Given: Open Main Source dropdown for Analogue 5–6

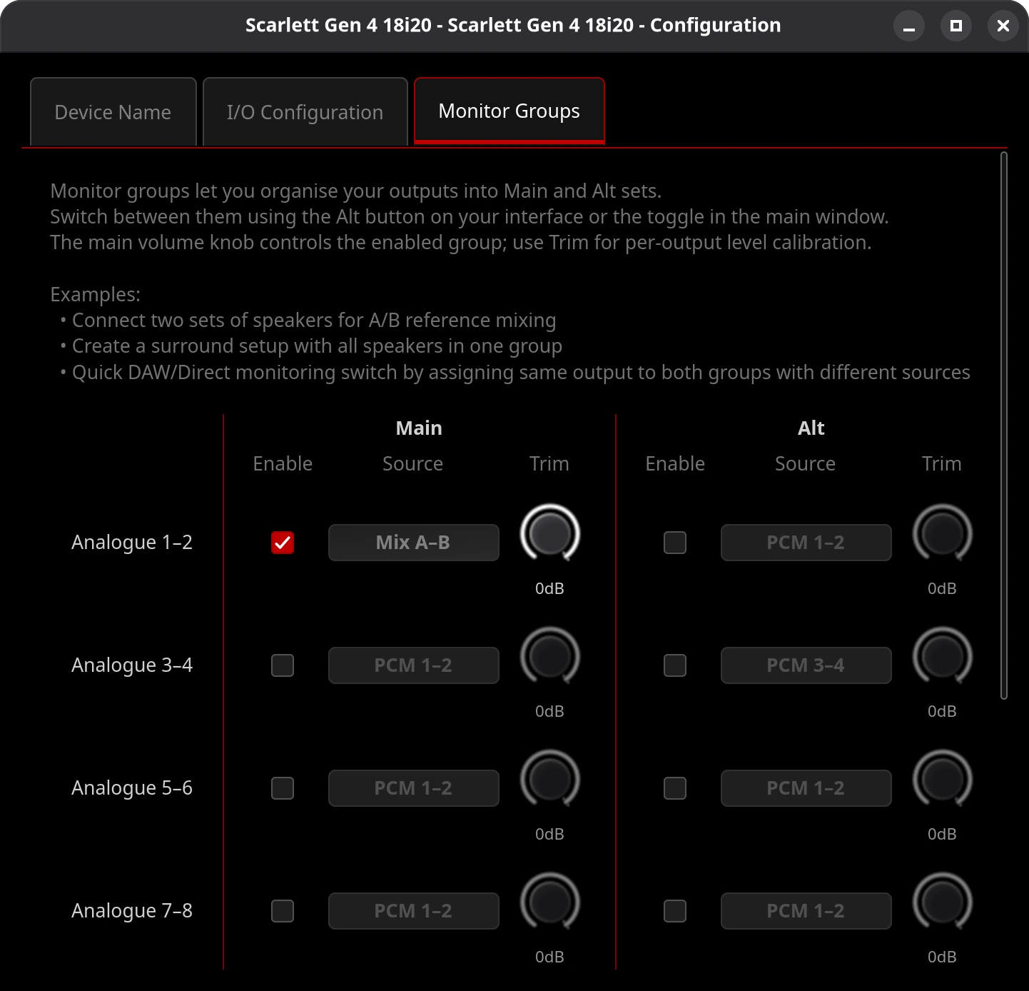Looking at the screenshot, I should (414, 788).
